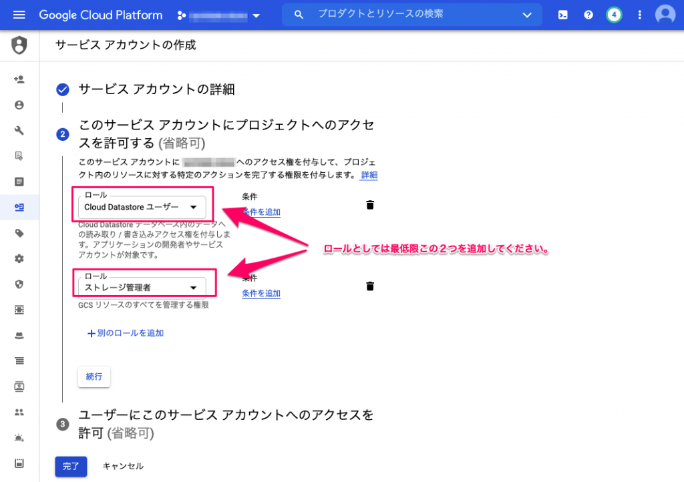Open the lined-list audit logs sidebar icon
The width and height of the screenshot is (684, 482).
click(x=19, y=361)
